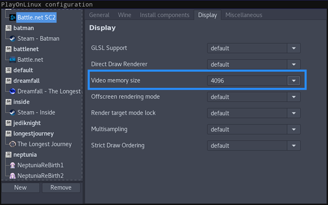Click the Steam icon next to Steam - Batman
328x205 pixels.
[12, 39]
